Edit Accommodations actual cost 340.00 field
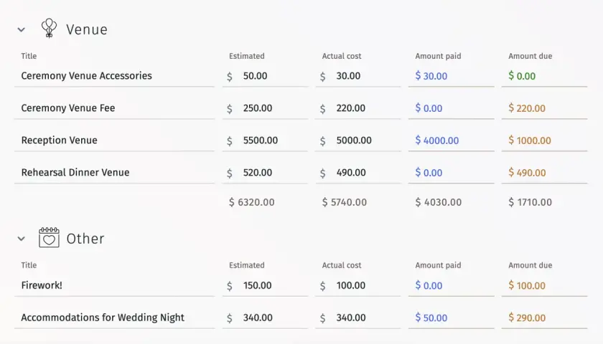Viewport: 603px width, 344px height. (x=358, y=318)
